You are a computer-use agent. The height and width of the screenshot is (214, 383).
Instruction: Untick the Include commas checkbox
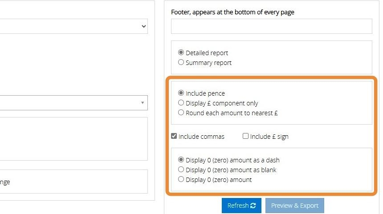(x=174, y=136)
